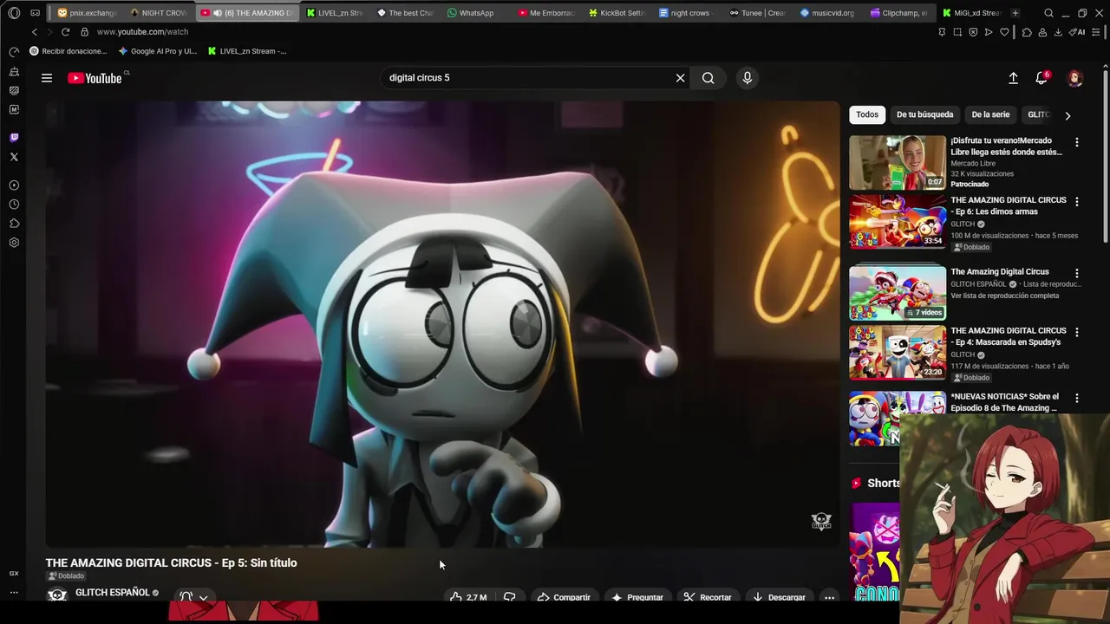Select the 'De la serie' chip

[990, 114]
